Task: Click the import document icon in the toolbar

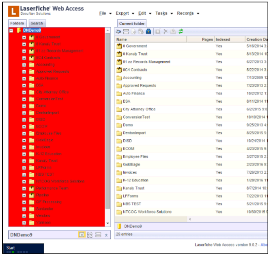Action: [133, 32]
